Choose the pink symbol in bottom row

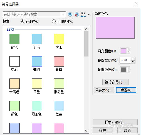coord(59,128)
